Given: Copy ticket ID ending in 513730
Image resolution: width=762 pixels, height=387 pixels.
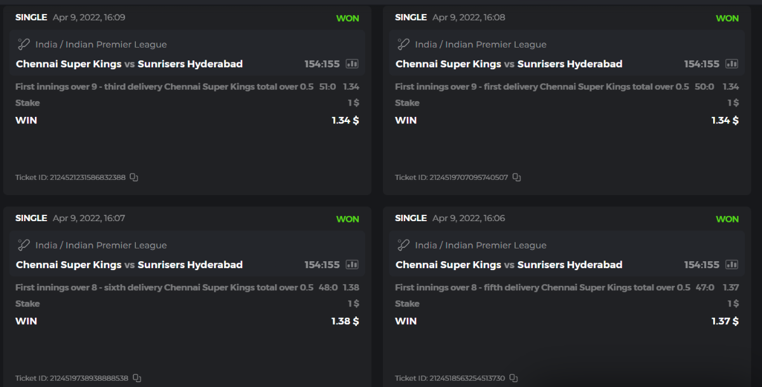Looking at the screenshot, I should (x=514, y=378).
